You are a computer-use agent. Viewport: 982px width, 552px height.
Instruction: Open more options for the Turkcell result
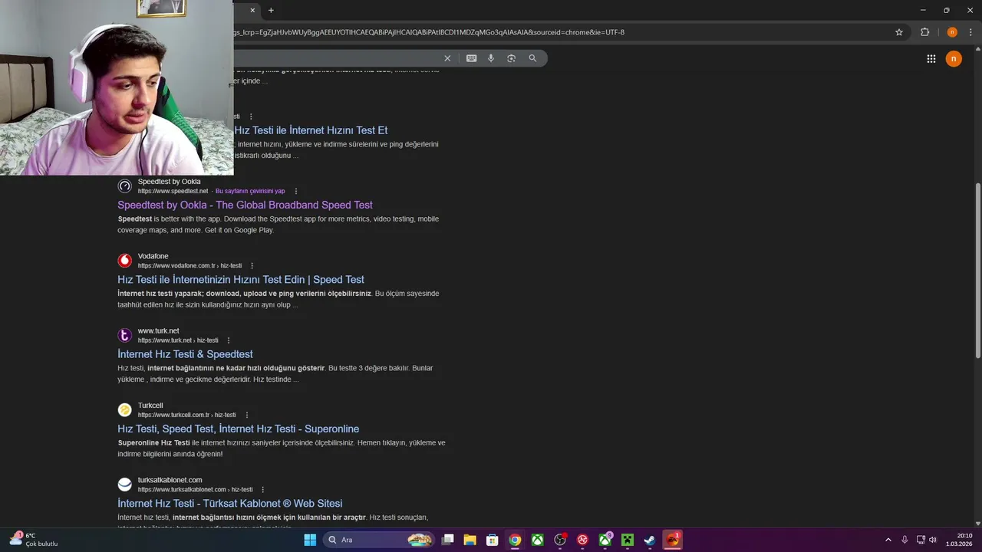coord(246,415)
